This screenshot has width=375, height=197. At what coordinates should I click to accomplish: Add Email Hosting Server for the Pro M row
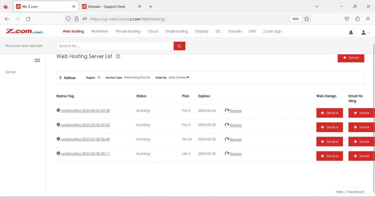coord(361,141)
